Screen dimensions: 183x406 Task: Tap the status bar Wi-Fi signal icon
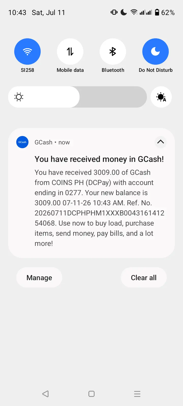134,12
